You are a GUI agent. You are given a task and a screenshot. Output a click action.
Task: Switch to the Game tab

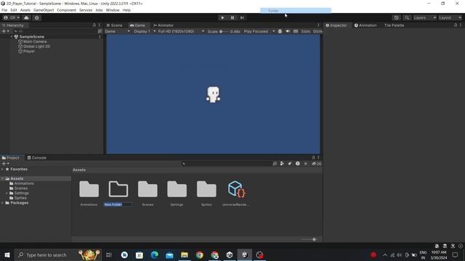pyautogui.click(x=137, y=25)
